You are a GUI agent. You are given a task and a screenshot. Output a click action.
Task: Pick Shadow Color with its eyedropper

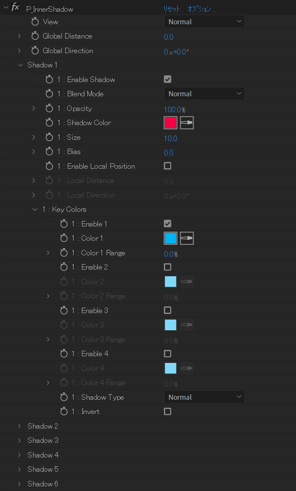[x=187, y=123]
